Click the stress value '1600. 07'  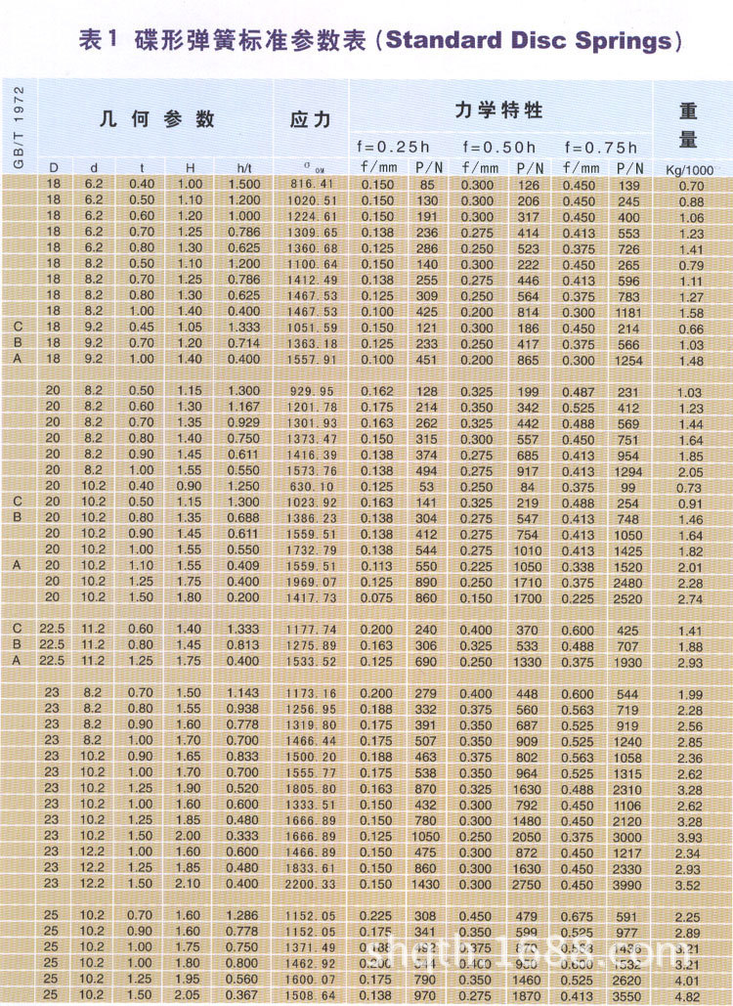click(x=311, y=981)
